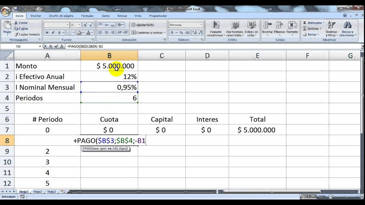Toggle bold N formatting

pos(47,32)
